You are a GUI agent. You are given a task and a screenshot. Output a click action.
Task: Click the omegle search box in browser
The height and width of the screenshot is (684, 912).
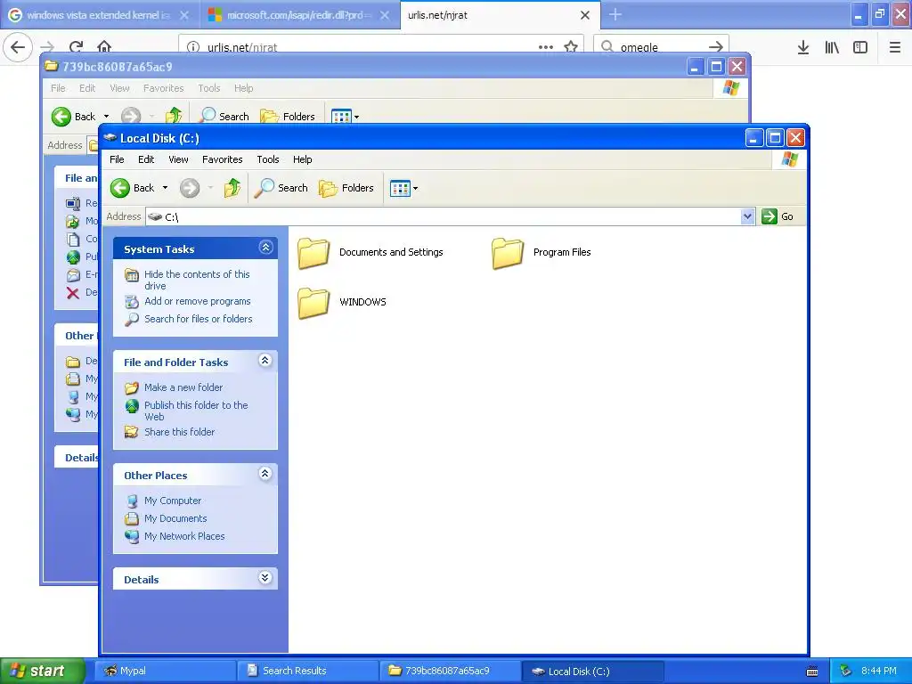[660, 46]
